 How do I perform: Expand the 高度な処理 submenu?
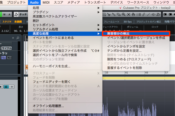(65, 34)
